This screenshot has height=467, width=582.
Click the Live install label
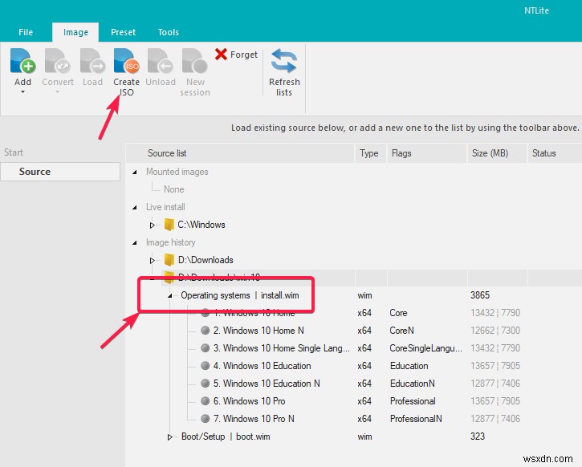tap(165, 207)
